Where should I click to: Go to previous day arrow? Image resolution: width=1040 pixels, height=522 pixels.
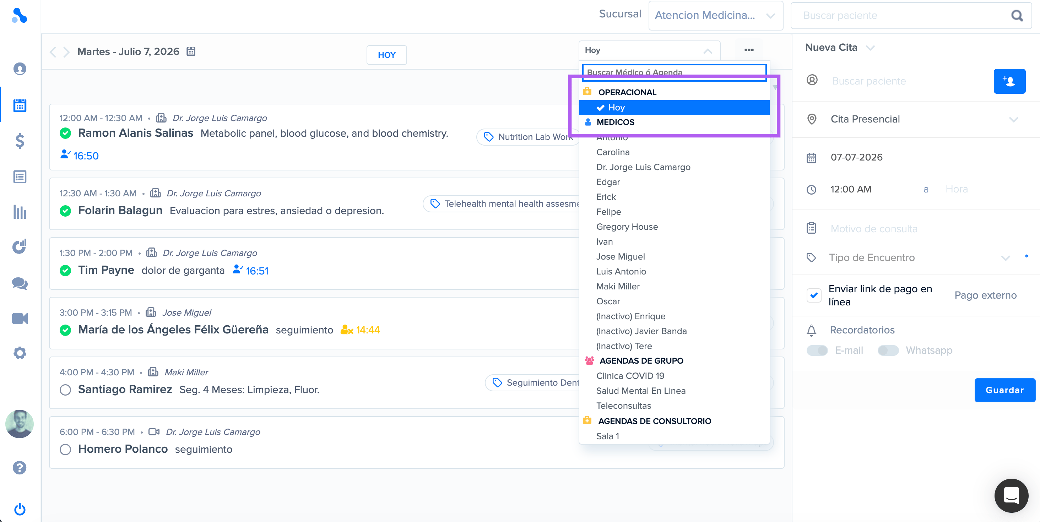53,52
